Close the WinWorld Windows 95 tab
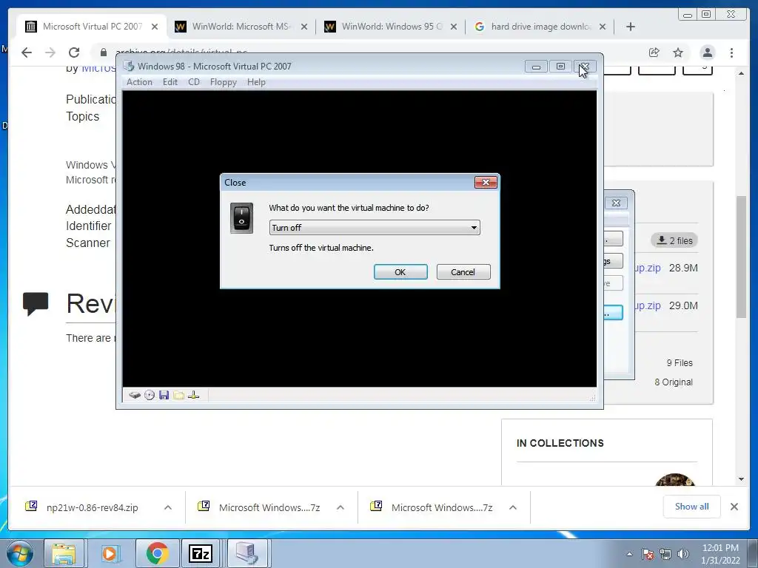The height and width of the screenshot is (568, 758). coord(454,27)
